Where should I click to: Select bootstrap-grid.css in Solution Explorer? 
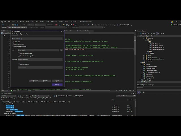pyautogui.click(x=158, y=46)
